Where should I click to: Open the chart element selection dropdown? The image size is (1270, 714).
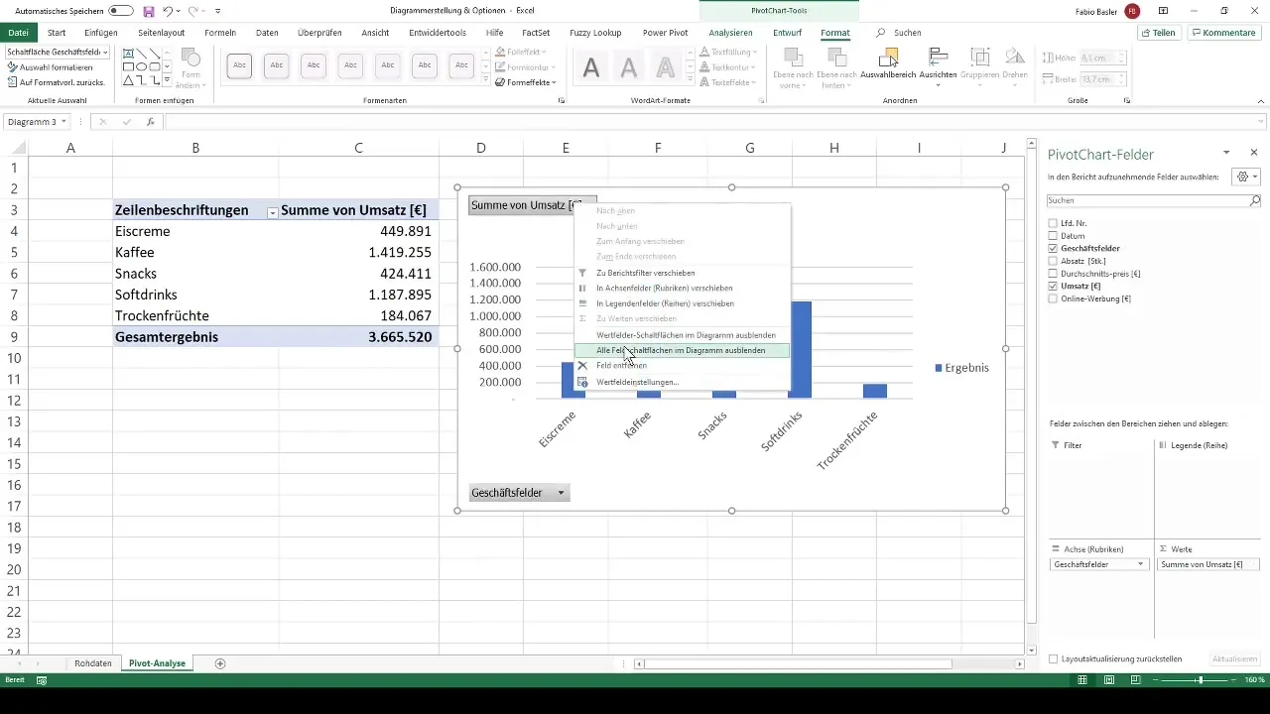click(x=105, y=52)
